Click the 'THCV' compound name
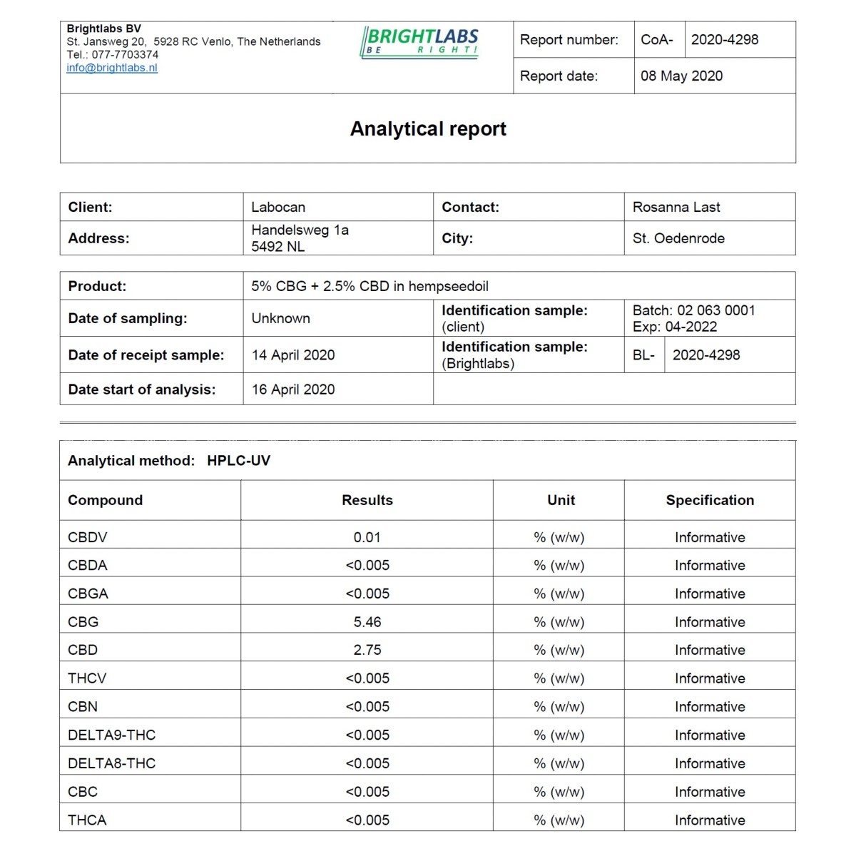856x856 pixels. click(87, 678)
